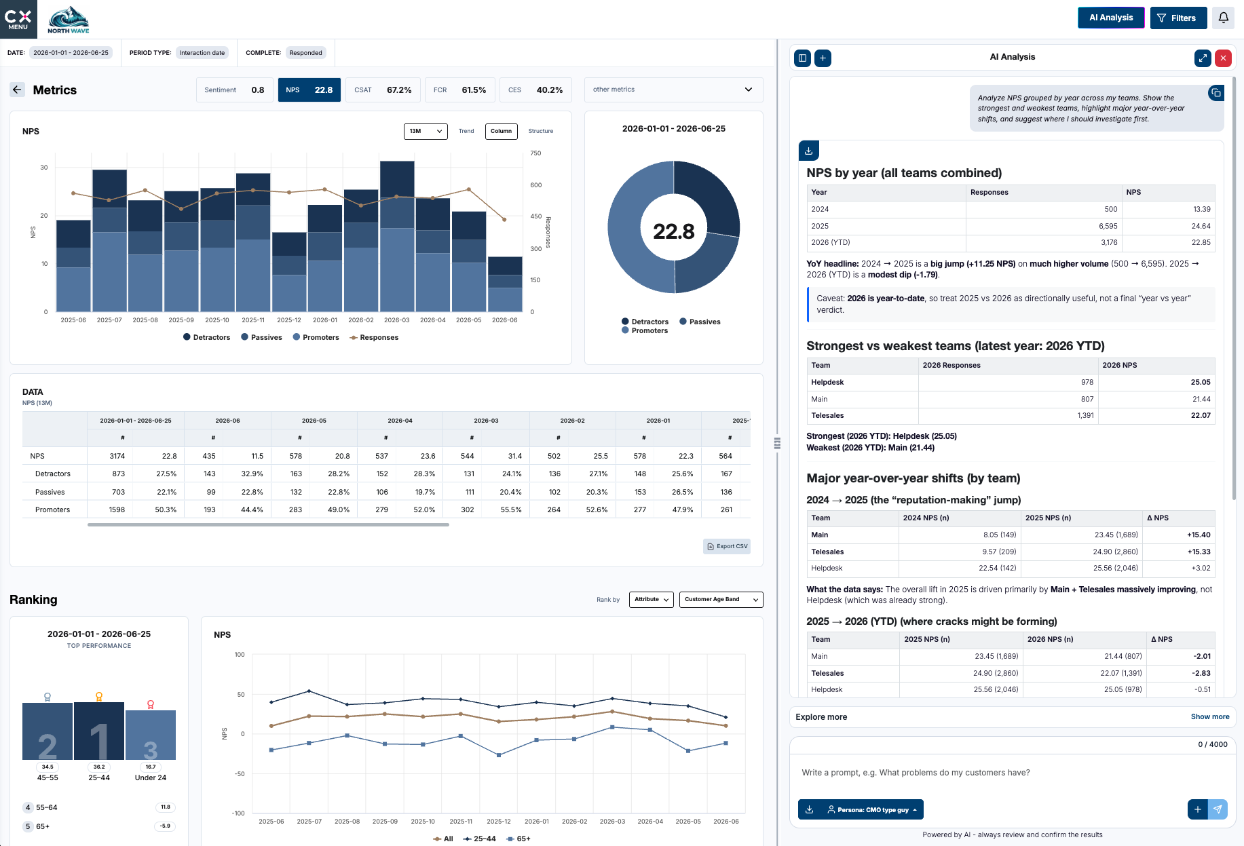Viewport: 1244px width, 846px height.
Task: Click the data table horizontal scrollbar
Action: pos(268,524)
